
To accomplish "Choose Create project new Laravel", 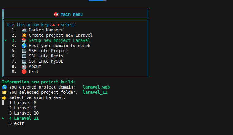I will (x=60, y=35).
